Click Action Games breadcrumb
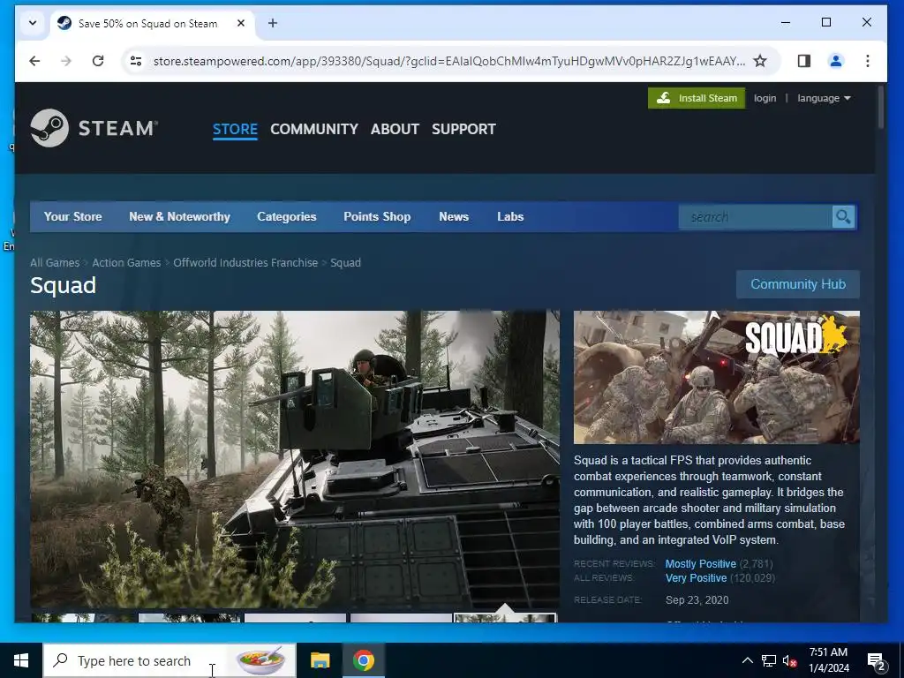Image resolution: width=904 pixels, height=678 pixels. [x=126, y=263]
